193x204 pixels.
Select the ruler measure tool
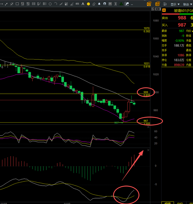[x=78, y=4]
